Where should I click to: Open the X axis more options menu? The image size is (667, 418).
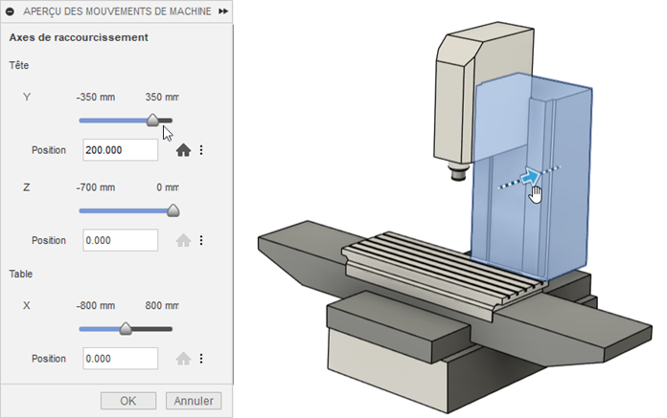201,359
